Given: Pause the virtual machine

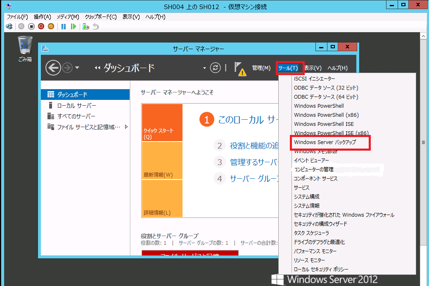Looking at the screenshot, I should (64, 26).
